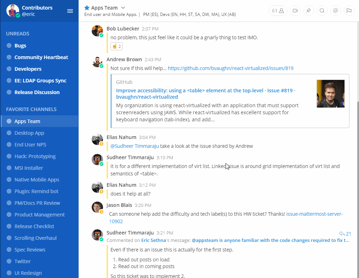Click the GitHub preview thumbnail image
Image resolution: width=359 pixels, height=278 pixels.
pyautogui.click(x=331, y=94)
